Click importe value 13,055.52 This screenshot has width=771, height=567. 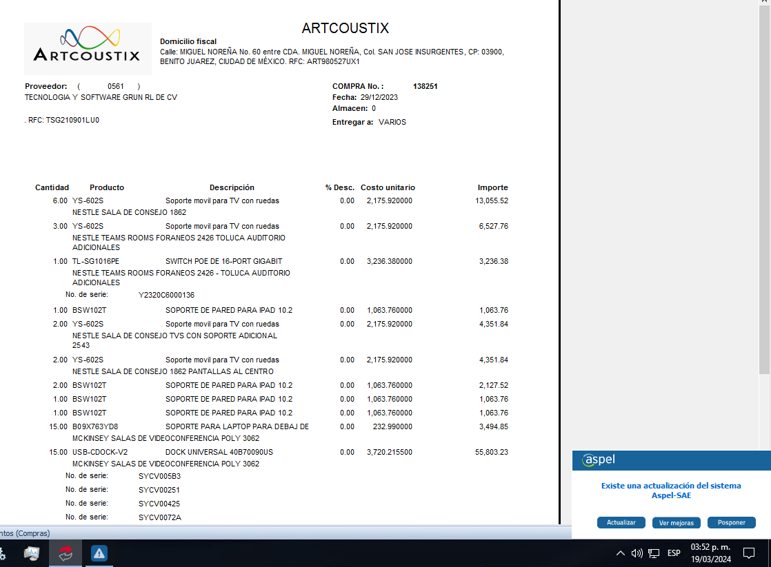[x=492, y=200]
